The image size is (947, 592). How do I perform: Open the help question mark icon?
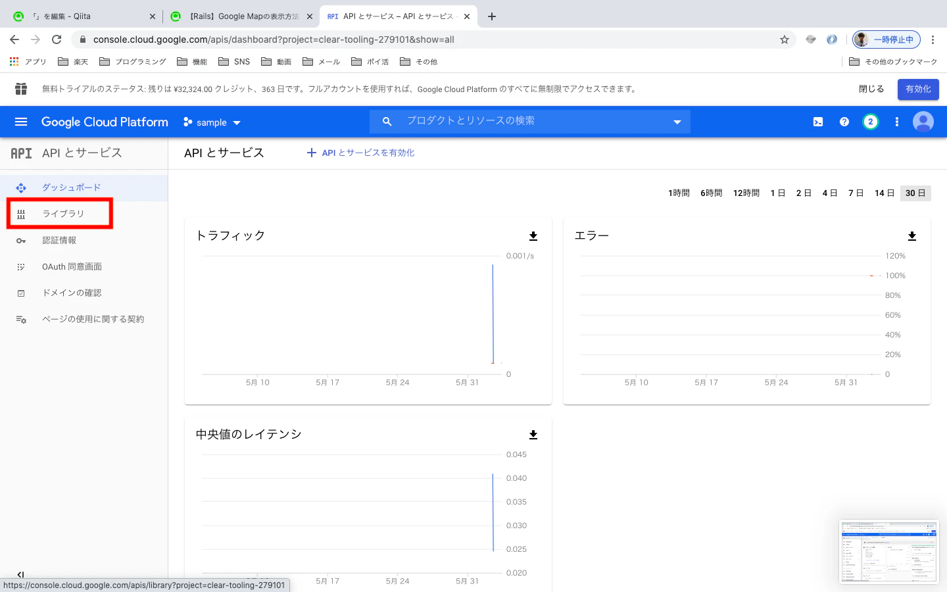click(x=844, y=122)
